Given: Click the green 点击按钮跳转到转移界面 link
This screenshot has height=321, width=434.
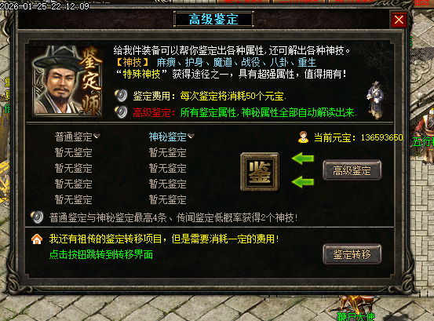Looking at the screenshot, I should [101, 254].
